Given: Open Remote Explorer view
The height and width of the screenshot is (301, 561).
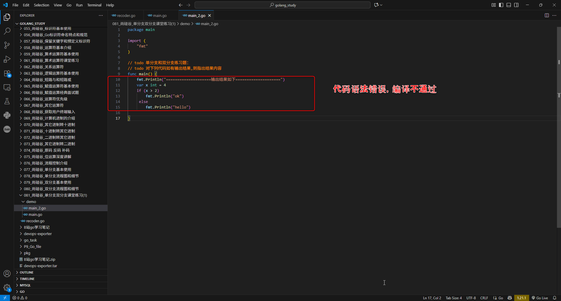Looking at the screenshot, I should 7,87.
